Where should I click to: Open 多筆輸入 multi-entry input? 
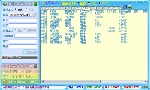click(50, 3)
